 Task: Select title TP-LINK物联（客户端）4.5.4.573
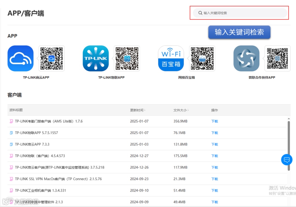click(x=40, y=156)
